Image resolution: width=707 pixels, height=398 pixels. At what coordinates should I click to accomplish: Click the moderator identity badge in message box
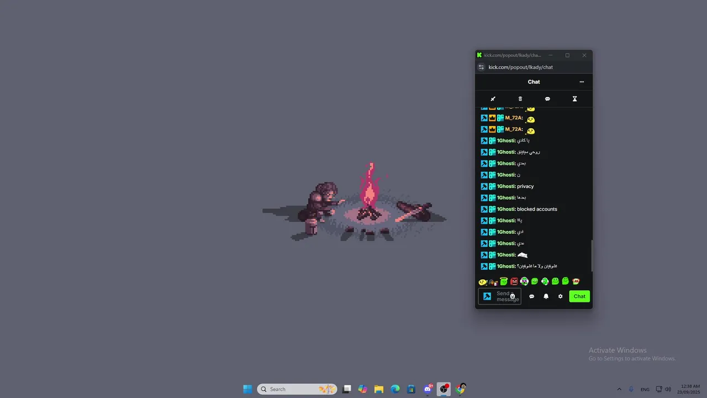pyautogui.click(x=487, y=296)
